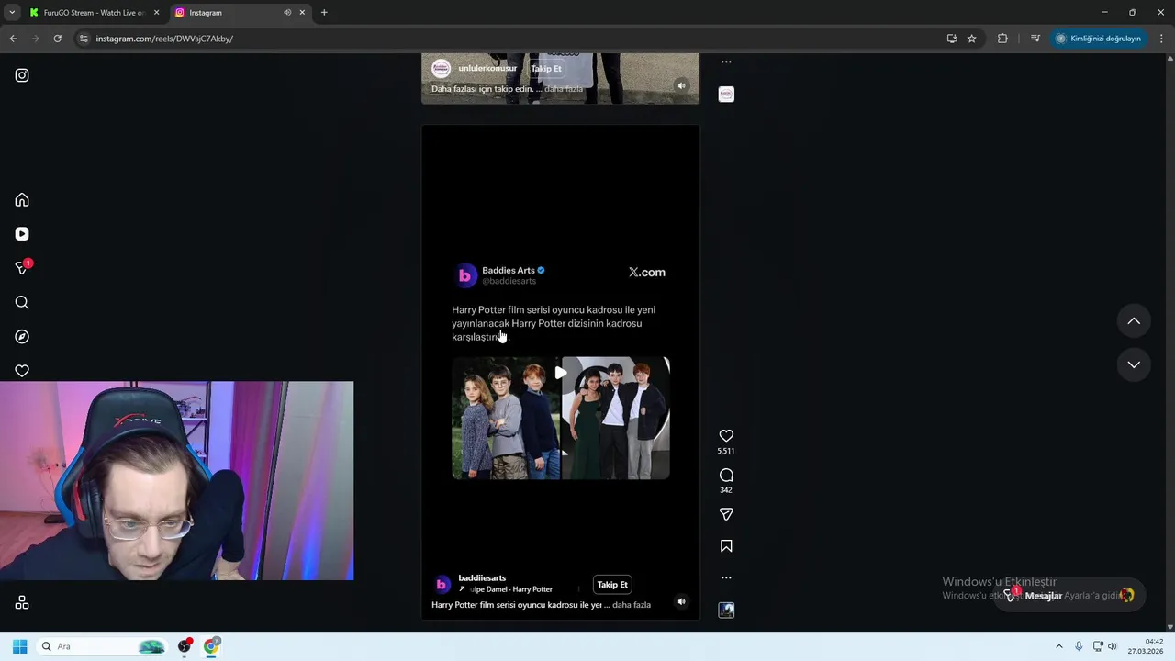1175x661 pixels.
Task: Open the Windows Start menu
Action: click(x=19, y=646)
